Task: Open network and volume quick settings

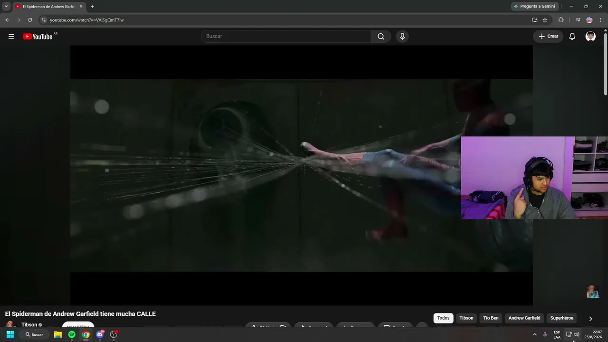Action: [572, 334]
